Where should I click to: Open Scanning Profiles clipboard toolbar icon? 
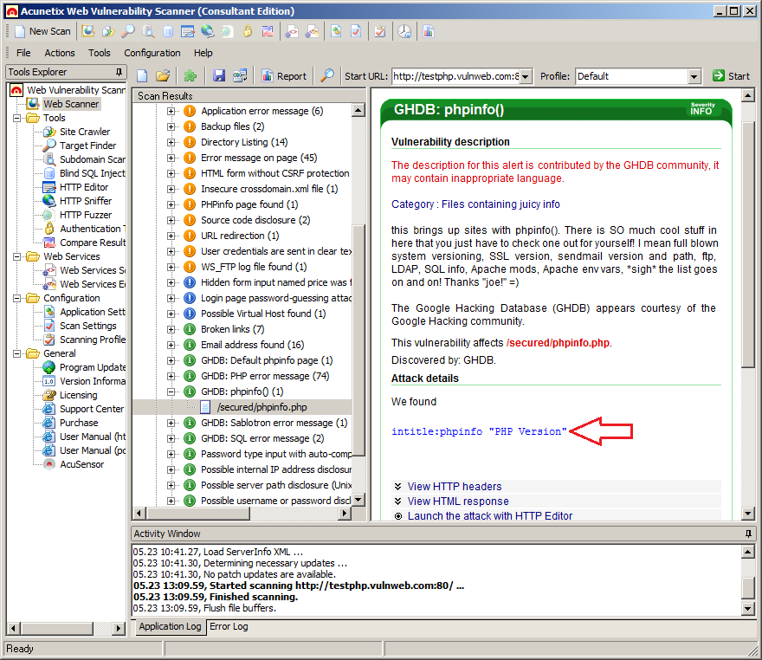point(380,31)
